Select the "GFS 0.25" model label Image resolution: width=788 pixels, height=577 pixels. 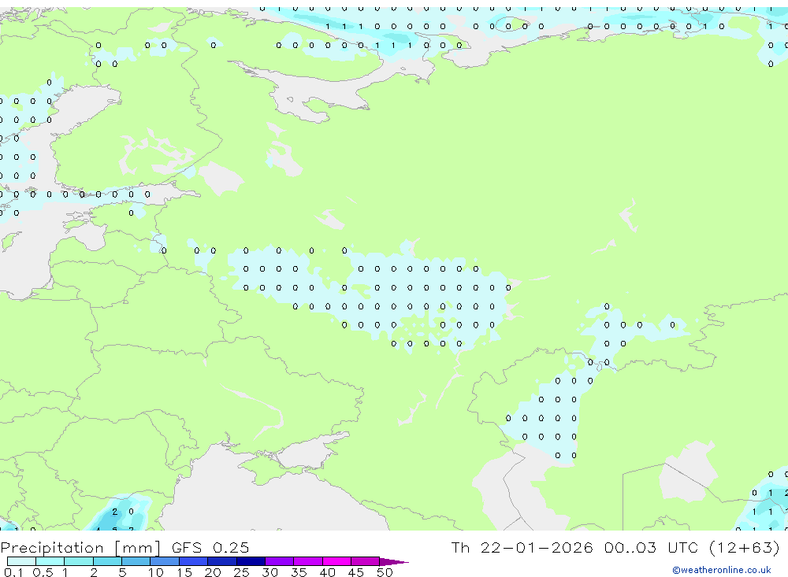(210, 547)
